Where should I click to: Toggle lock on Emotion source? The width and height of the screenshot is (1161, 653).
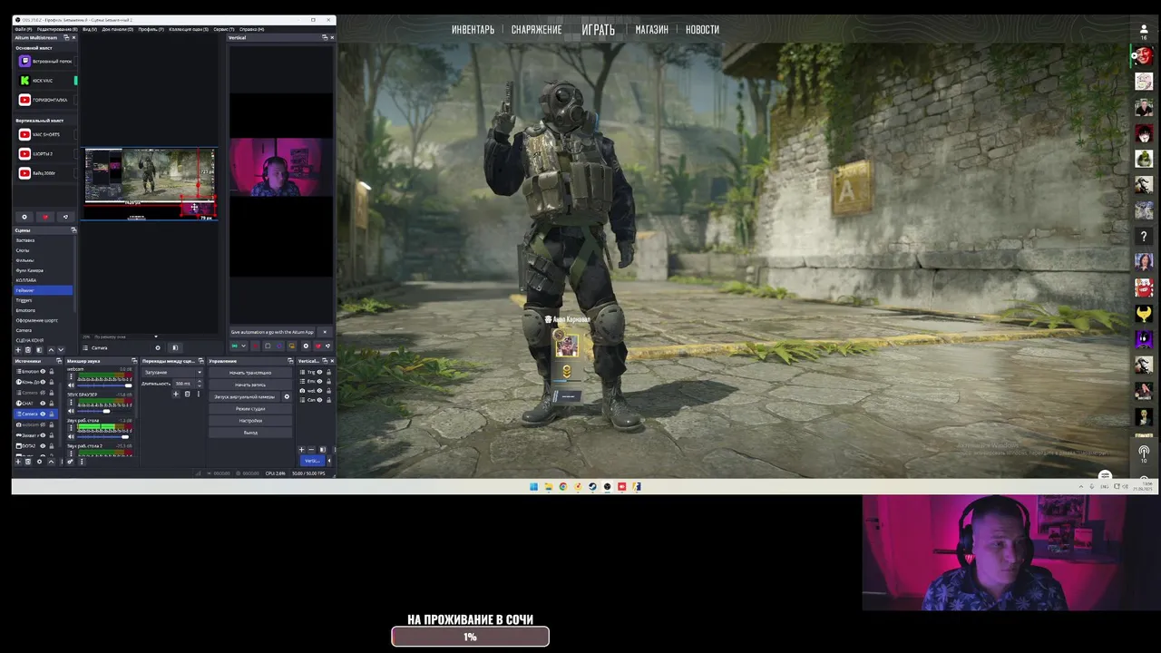(x=51, y=372)
